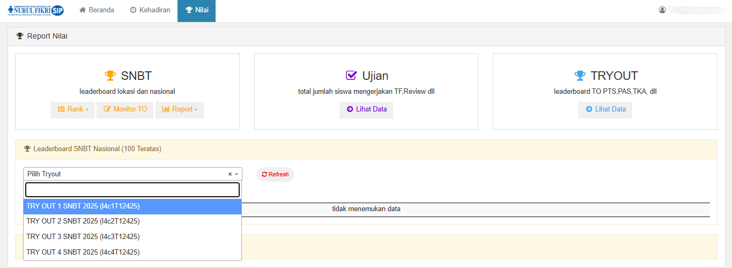Go to the Beranda tab
The width and height of the screenshot is (732, 268).
97,10
